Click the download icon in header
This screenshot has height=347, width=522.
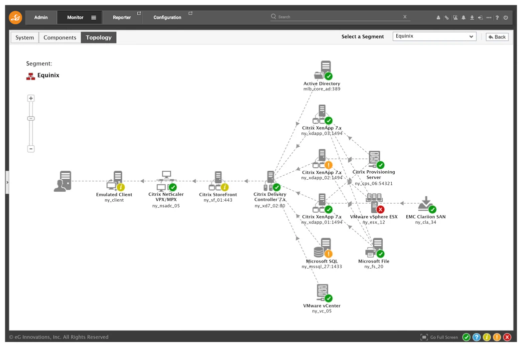click(472, 17)
